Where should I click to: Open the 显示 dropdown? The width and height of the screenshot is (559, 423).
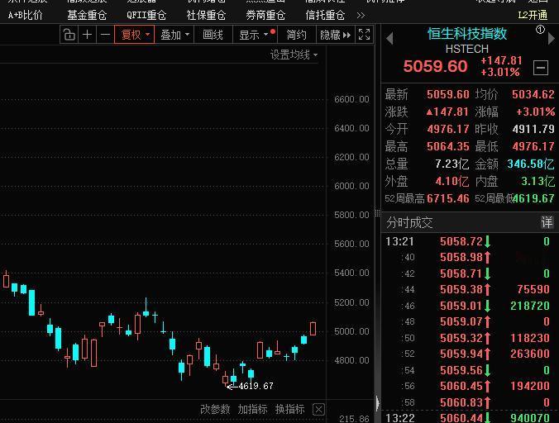(x=255, y=35)
